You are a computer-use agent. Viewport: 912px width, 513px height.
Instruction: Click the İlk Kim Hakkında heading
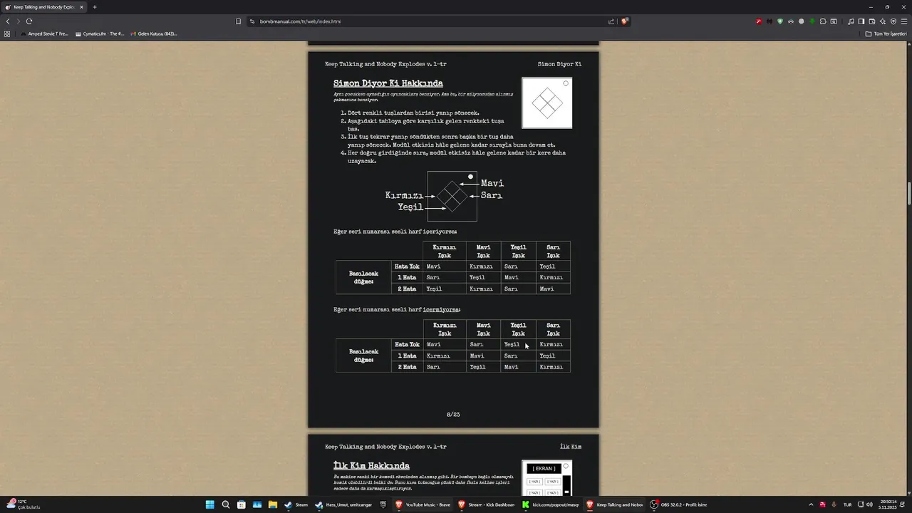[x=371, y=466]
